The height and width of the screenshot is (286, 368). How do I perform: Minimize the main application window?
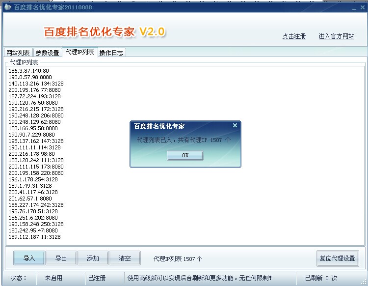click(355, 7)
